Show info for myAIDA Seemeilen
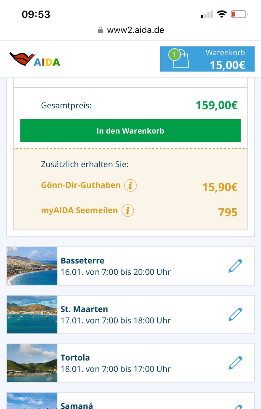The image size is (261, 409). click(x=128, y=210)
